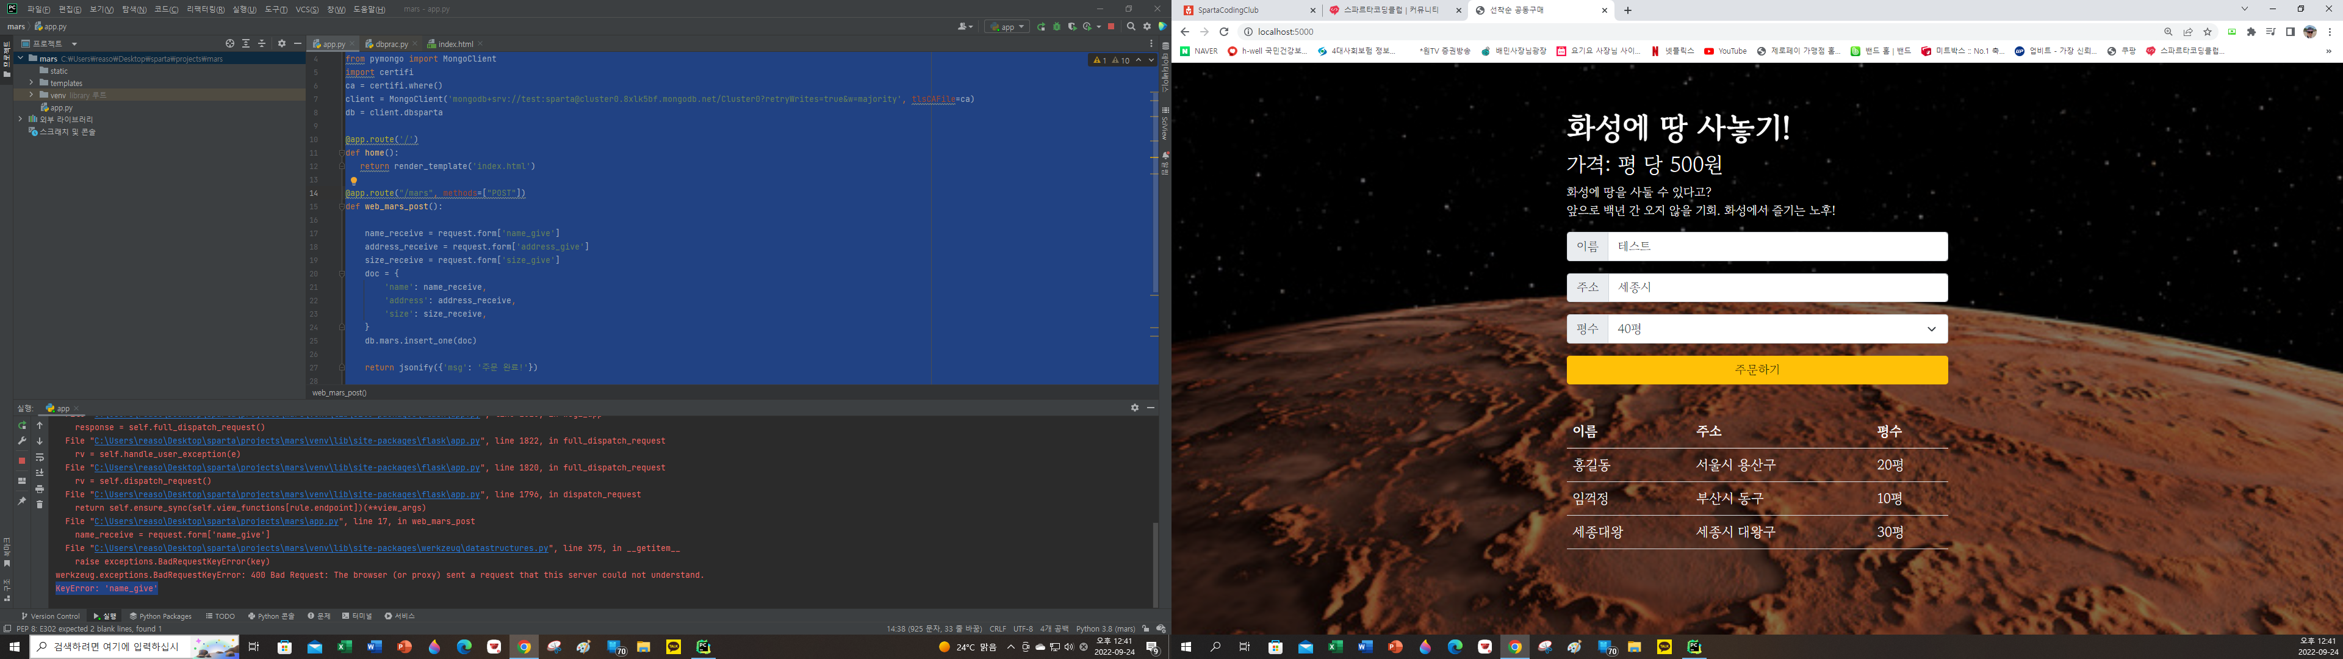Pin the Run tab with the pin icon
The height and width of the screenshot is (659, 2343).
(22, 502)
